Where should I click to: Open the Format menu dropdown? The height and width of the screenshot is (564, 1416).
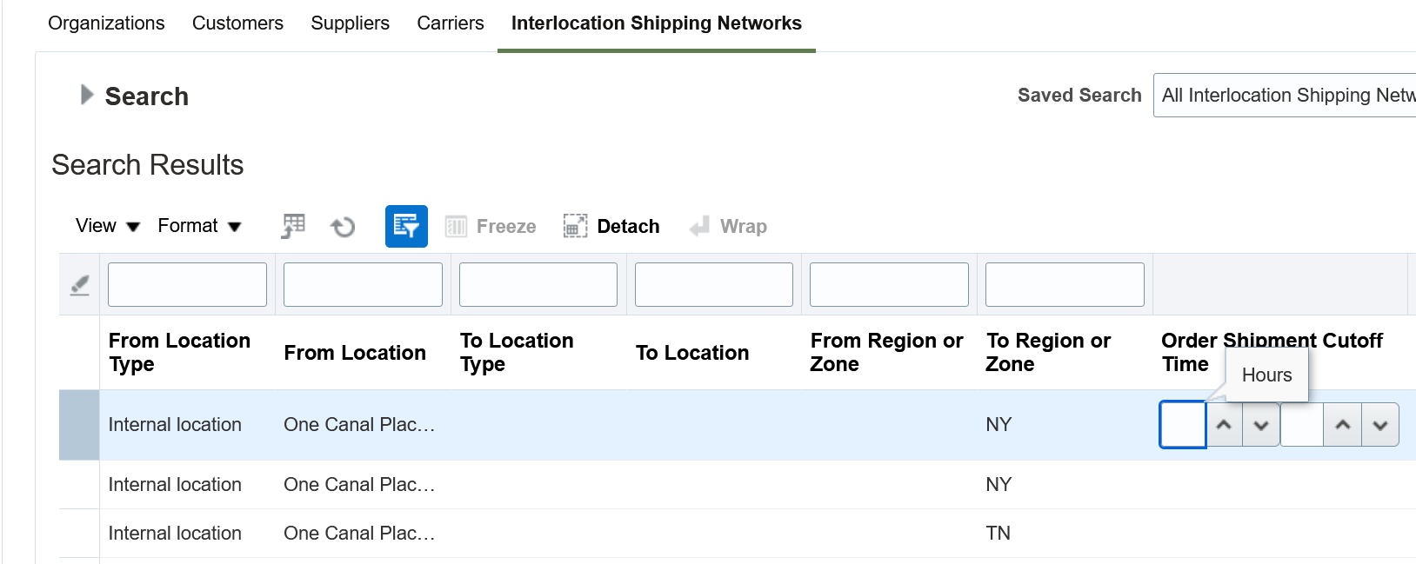(x=199, y=226)
